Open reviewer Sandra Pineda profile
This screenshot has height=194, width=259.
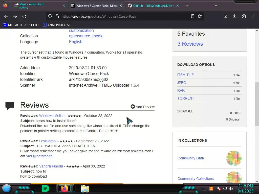pos(51,166)
